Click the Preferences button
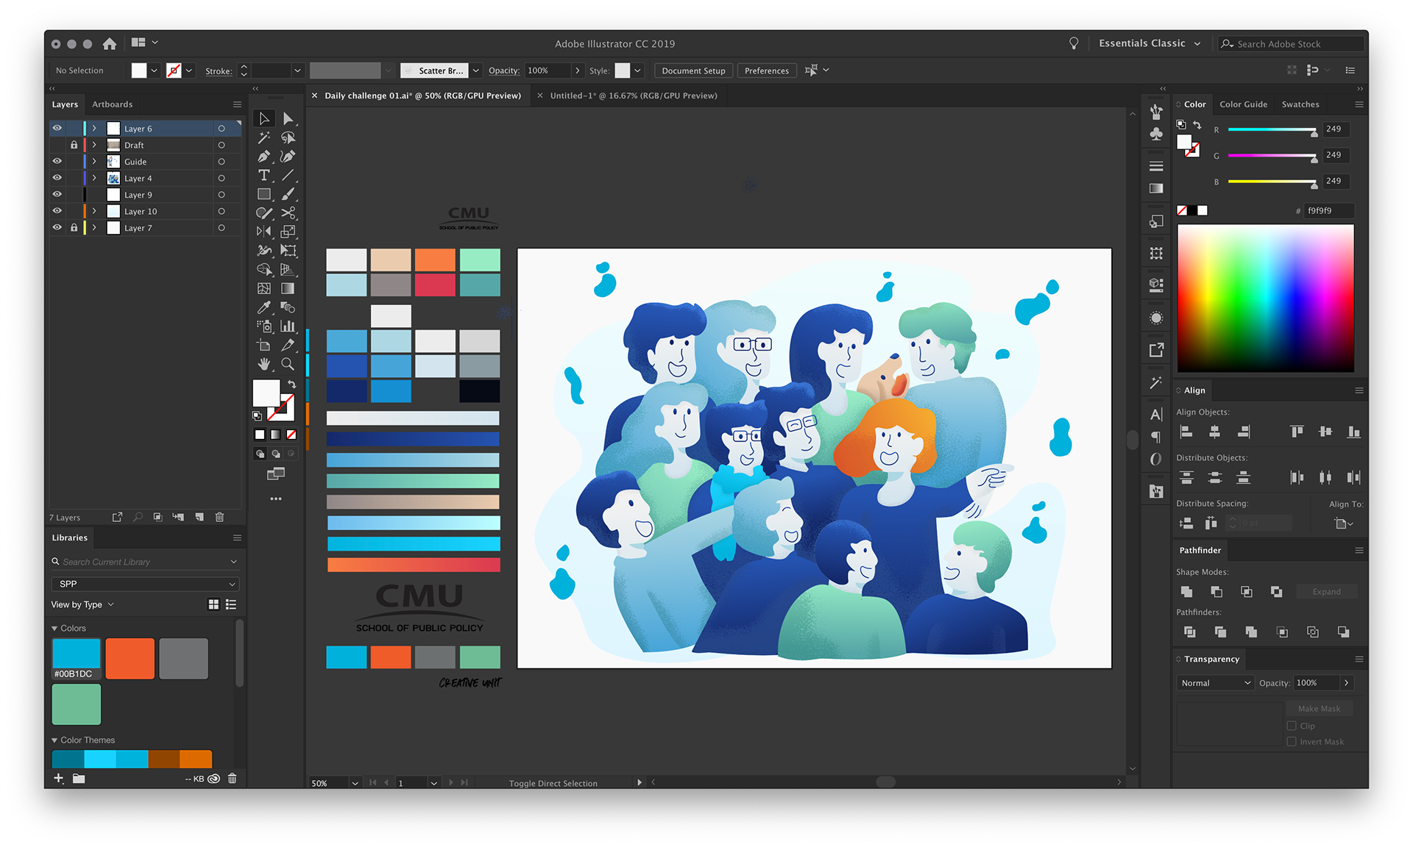Screen dimensions: 1413x847 click(x=766, y=71)
